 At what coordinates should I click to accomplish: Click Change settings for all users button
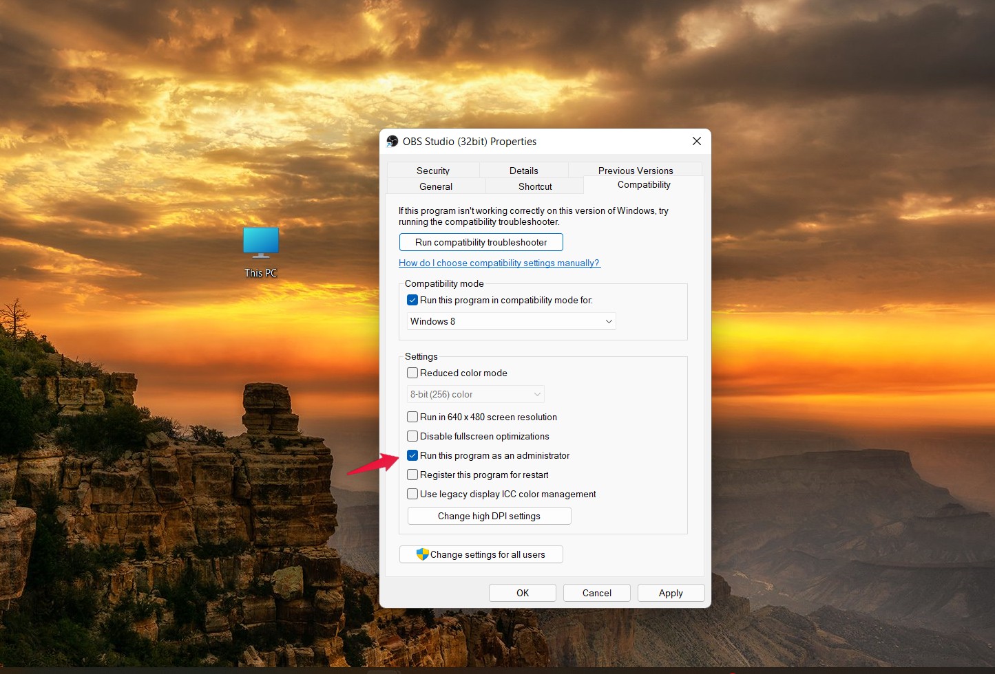[481, 554]
